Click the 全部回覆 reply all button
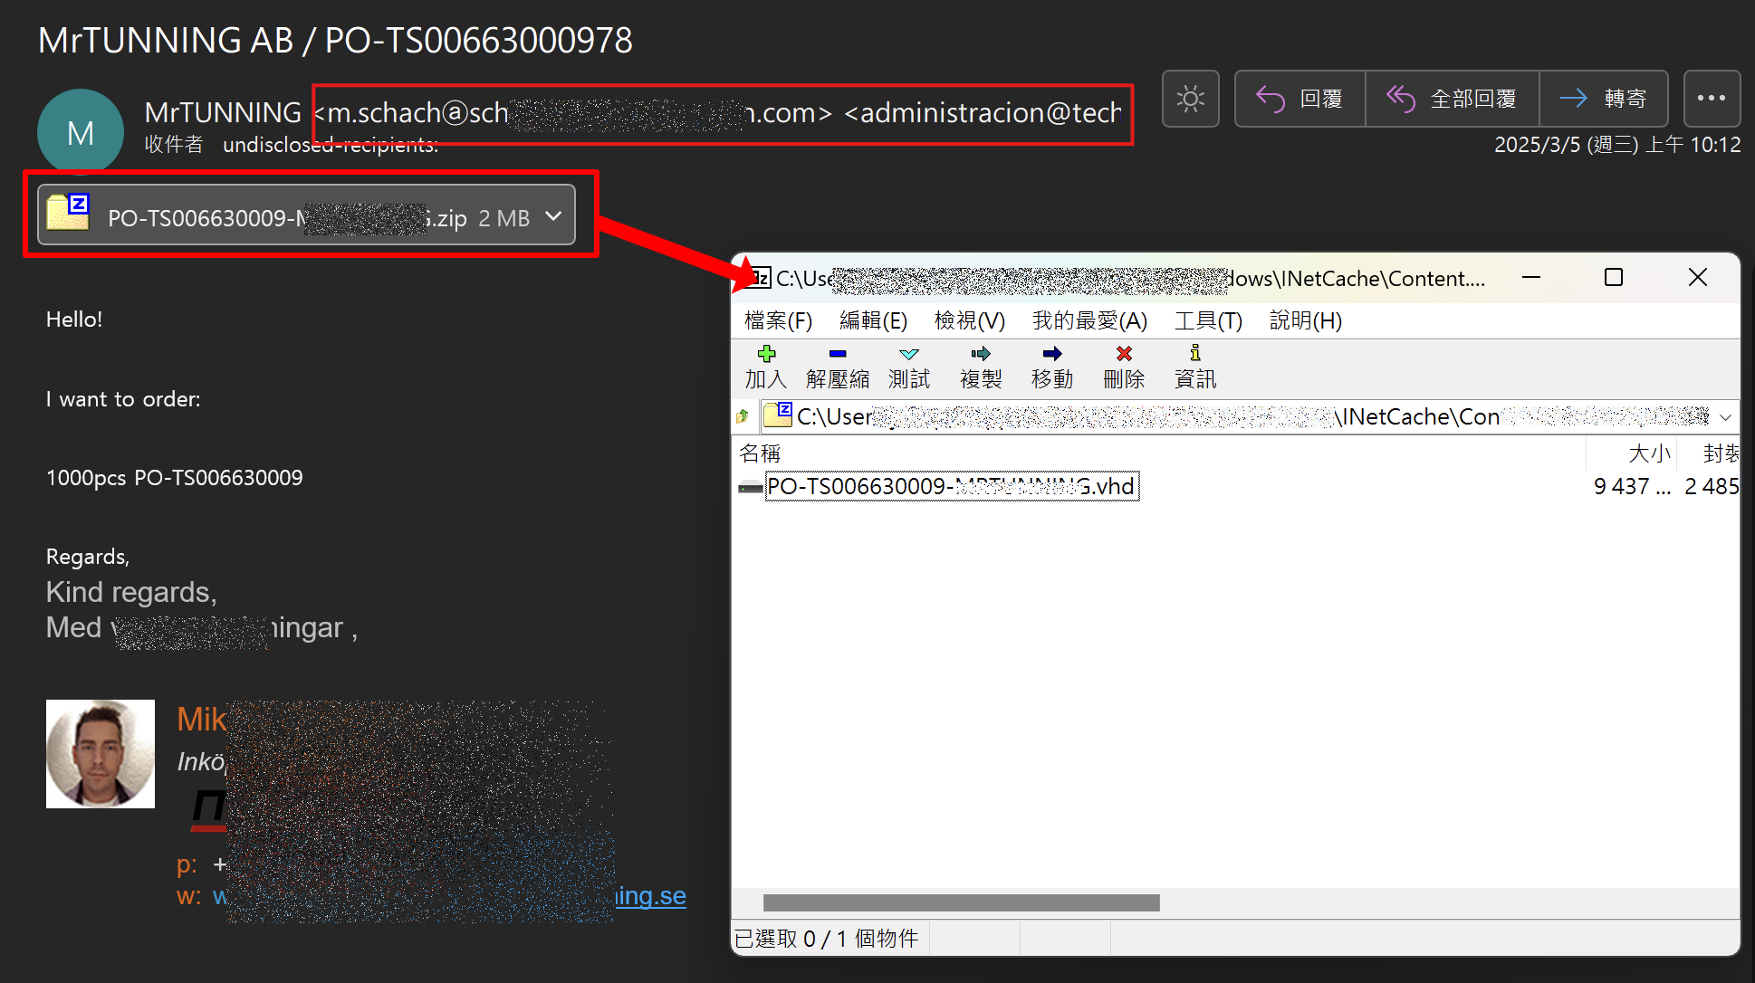This screenshot has width=1755, height=983. (1453, 99)
